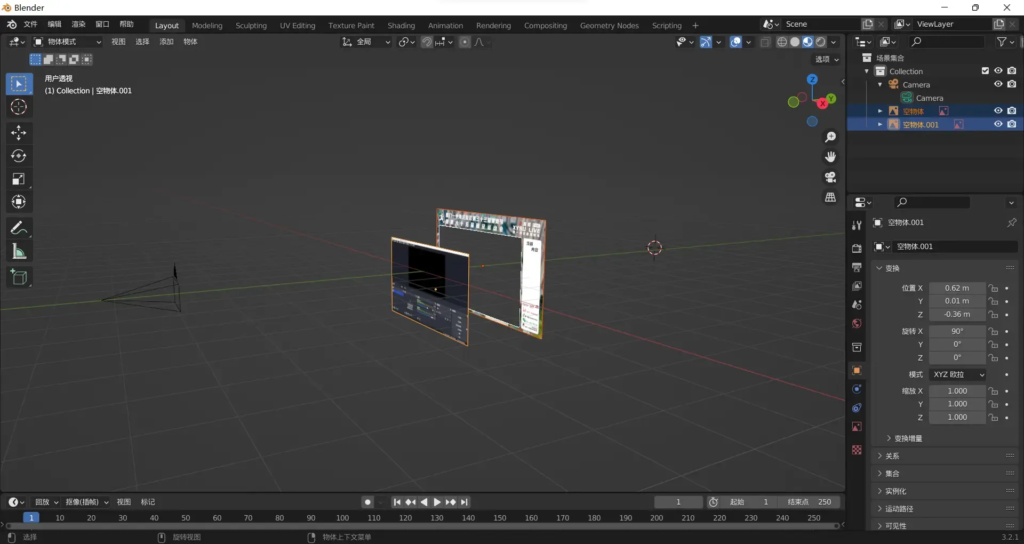Screen dimensions: 1024x544
Task: Open the Render properties tab
Action: pos(857,249)
